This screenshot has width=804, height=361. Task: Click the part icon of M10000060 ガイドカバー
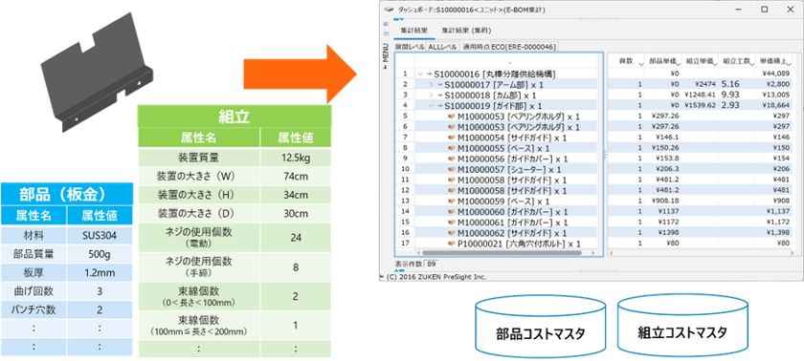tap(452, 212)
